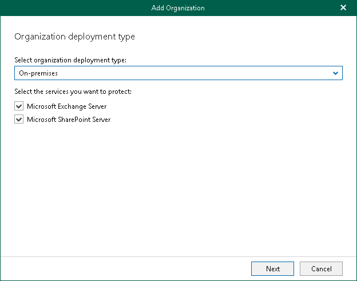Viewport: 357px width, 281px height.
Task: Uncheck the Microsoft Exchange Server checkbox
Action: pos(19,106)
